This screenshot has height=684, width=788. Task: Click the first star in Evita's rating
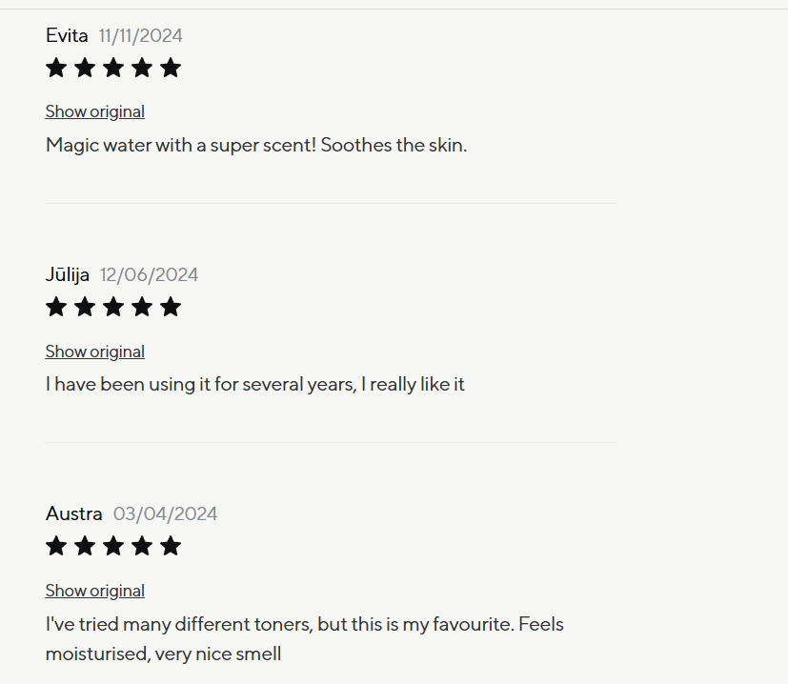(x=56, y=68)
